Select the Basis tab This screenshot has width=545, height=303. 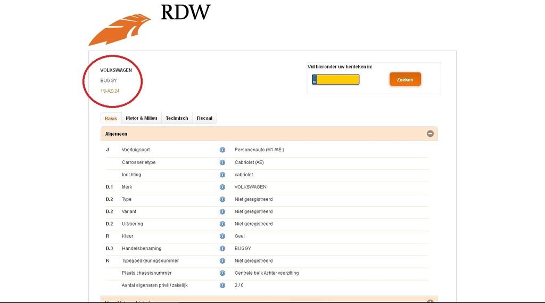(x=111, y=118)
